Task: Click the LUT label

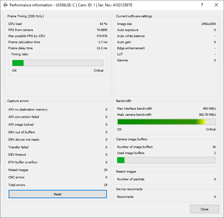Action: [x=120, y=54]
